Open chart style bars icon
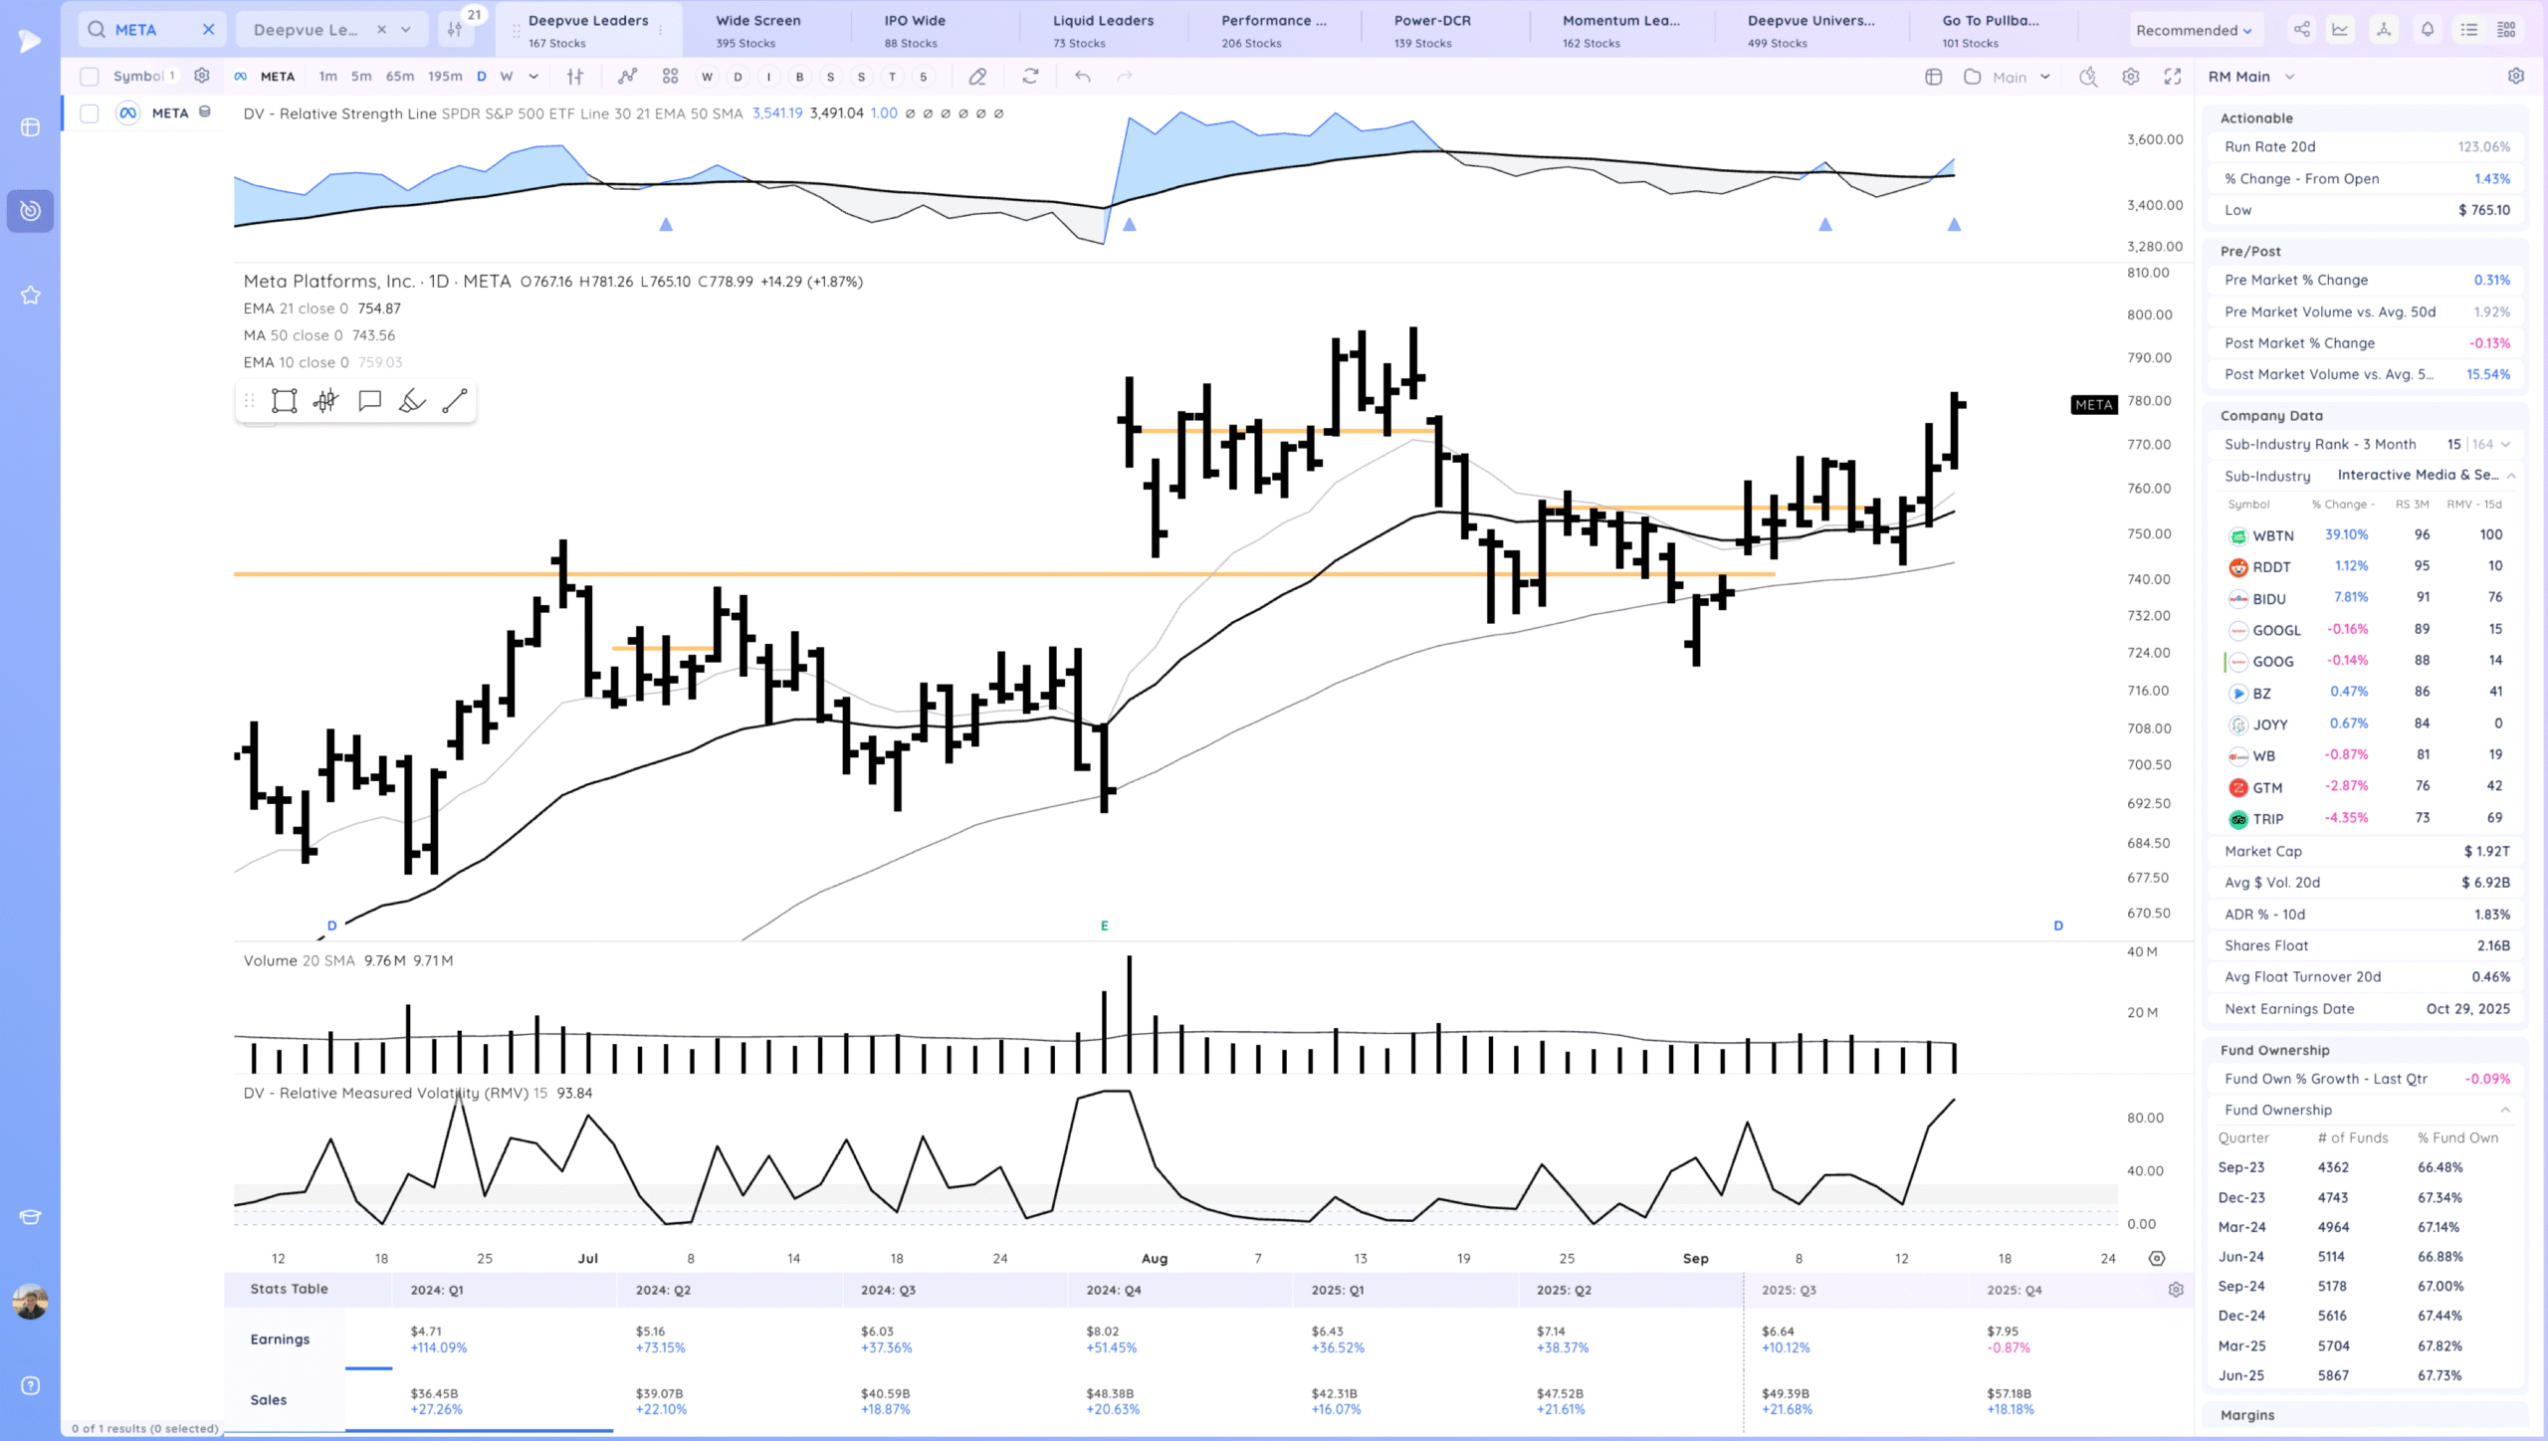Image resolution: width=2548 pixels, height=1441 pixels. [575, 77]
